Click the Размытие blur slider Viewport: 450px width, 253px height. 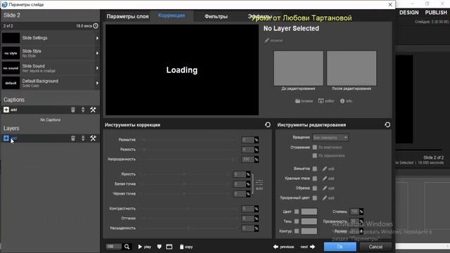(189, 140)
